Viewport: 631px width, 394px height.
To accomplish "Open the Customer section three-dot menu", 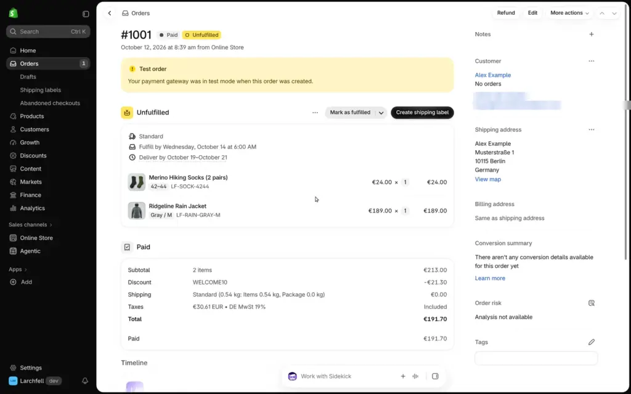I will click(592, 61).
